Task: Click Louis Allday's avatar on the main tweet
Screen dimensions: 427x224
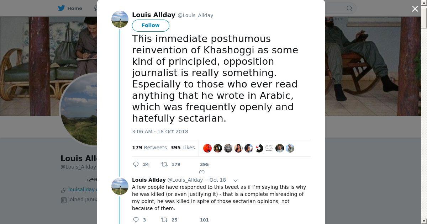Action: (120, 19)
